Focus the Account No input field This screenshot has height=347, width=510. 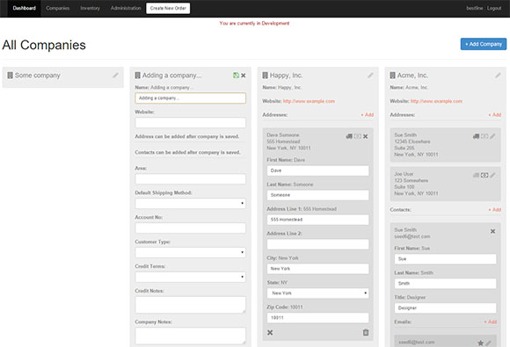tap(190, 228)
